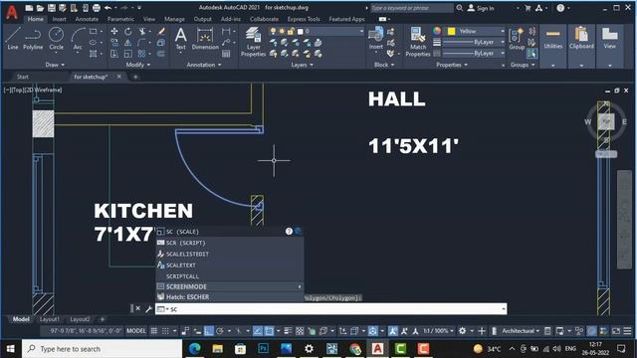Toggle snap mode in status bar

(165, 331)
